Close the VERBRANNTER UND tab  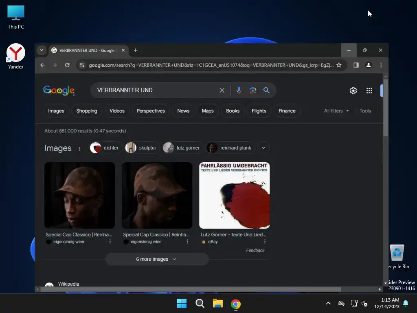(123, 50)
